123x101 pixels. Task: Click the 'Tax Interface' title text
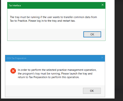[x=15, y=5]
